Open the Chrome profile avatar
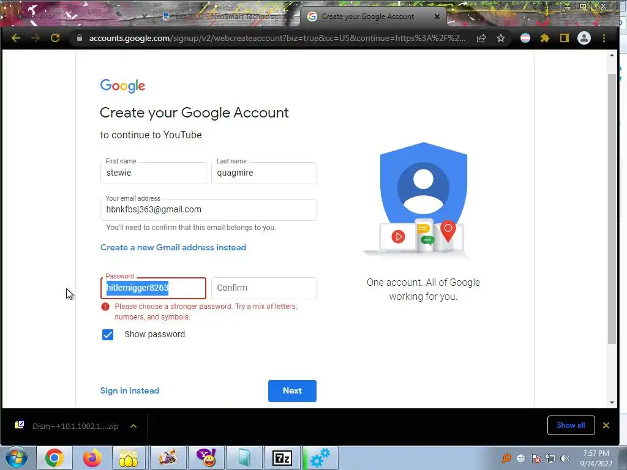 [x=584, y=39]
